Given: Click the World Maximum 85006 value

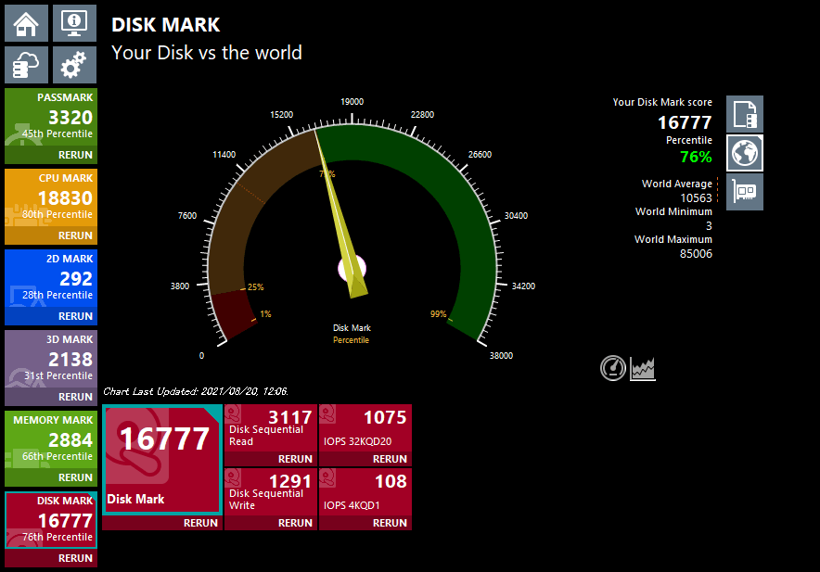Looking at the screenshot, I should pos(696,254).
